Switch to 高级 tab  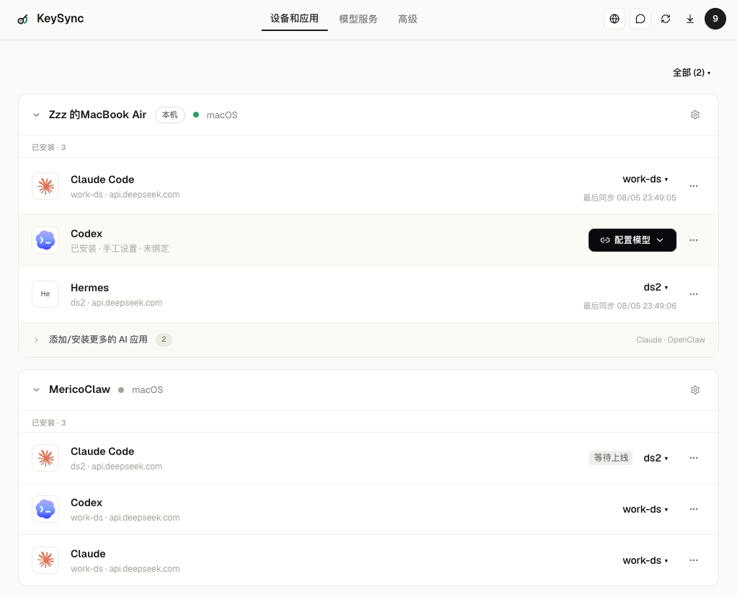(408, 19)
